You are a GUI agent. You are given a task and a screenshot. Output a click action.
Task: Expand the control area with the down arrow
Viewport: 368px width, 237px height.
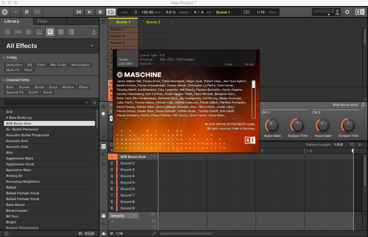(x=103, y=137)
